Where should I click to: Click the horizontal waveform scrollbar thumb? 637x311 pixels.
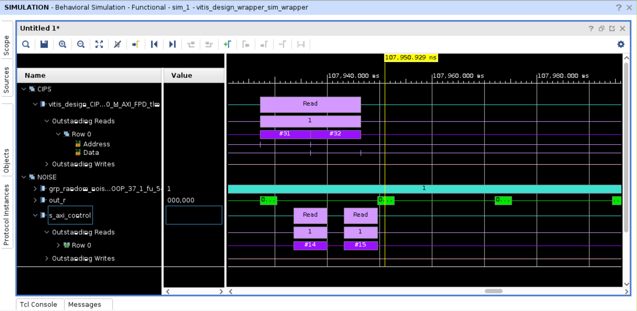(493, 291)
